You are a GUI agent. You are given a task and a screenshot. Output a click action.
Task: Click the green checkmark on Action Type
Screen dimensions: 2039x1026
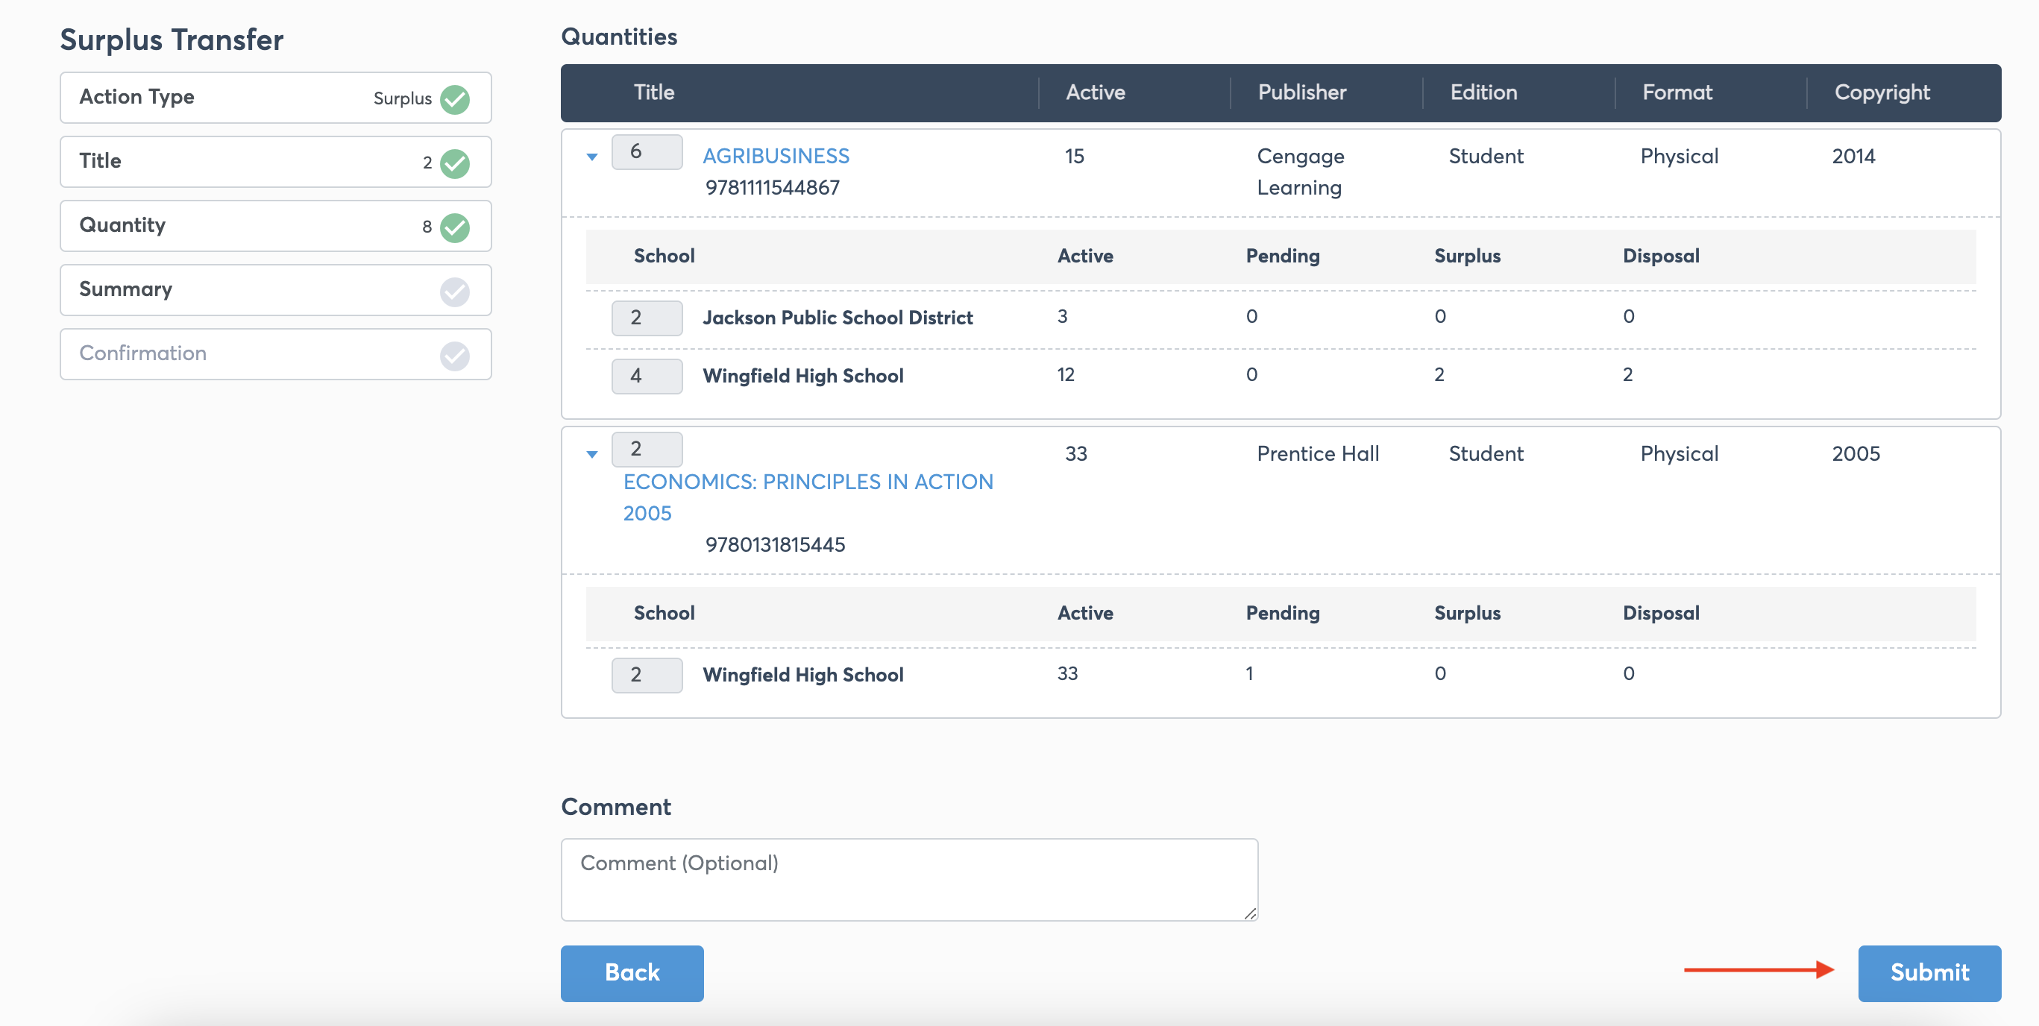tap(454, 99)
